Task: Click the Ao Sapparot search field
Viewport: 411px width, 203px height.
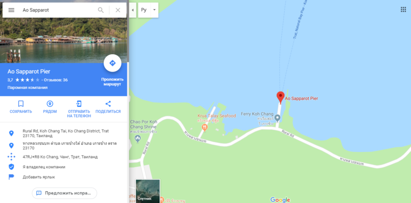Action: click(58, 10)
